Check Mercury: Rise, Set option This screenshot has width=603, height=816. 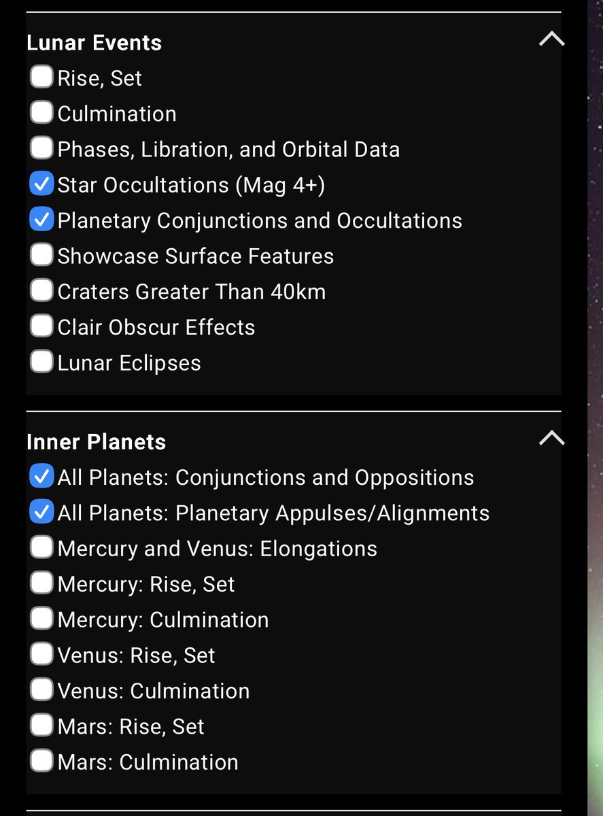pos(41,583)
